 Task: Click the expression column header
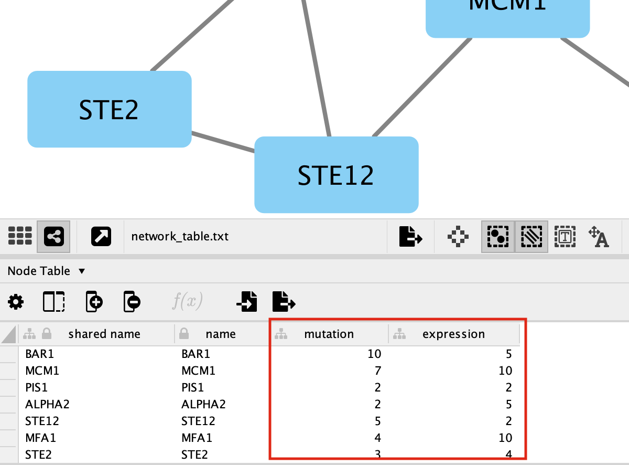click(x=453, y=334)
